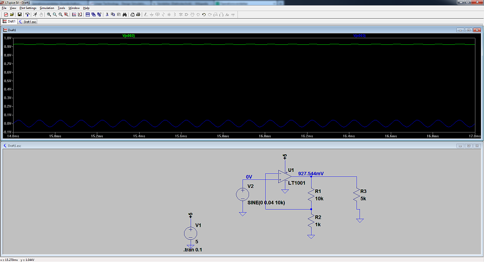The image size is (484, 262).
Task: Rotate component with toolbar icon
Action: click(215, 15)
